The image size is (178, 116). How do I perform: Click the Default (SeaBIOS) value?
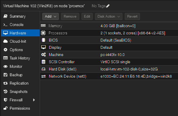[116, 40]
